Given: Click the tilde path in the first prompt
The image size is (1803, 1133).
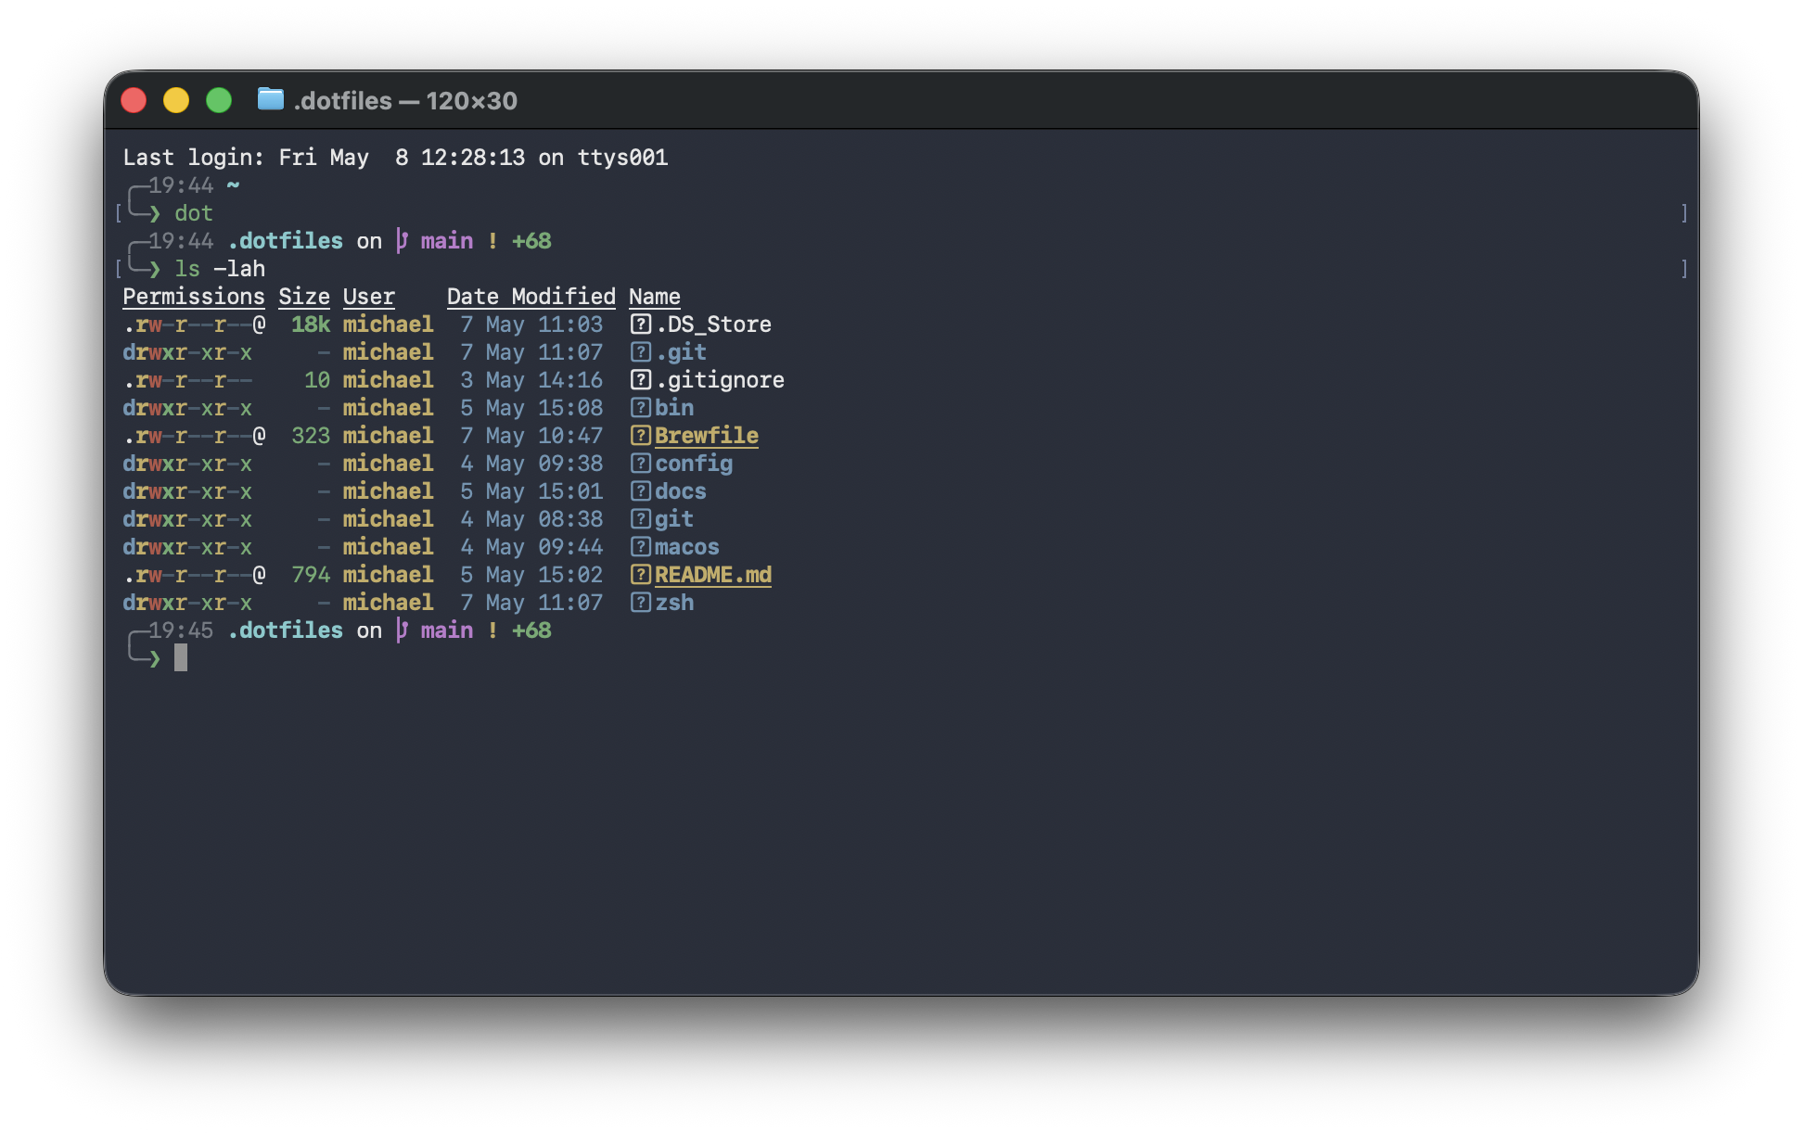Looking at the screenshot, I should (x=233, y=185).
